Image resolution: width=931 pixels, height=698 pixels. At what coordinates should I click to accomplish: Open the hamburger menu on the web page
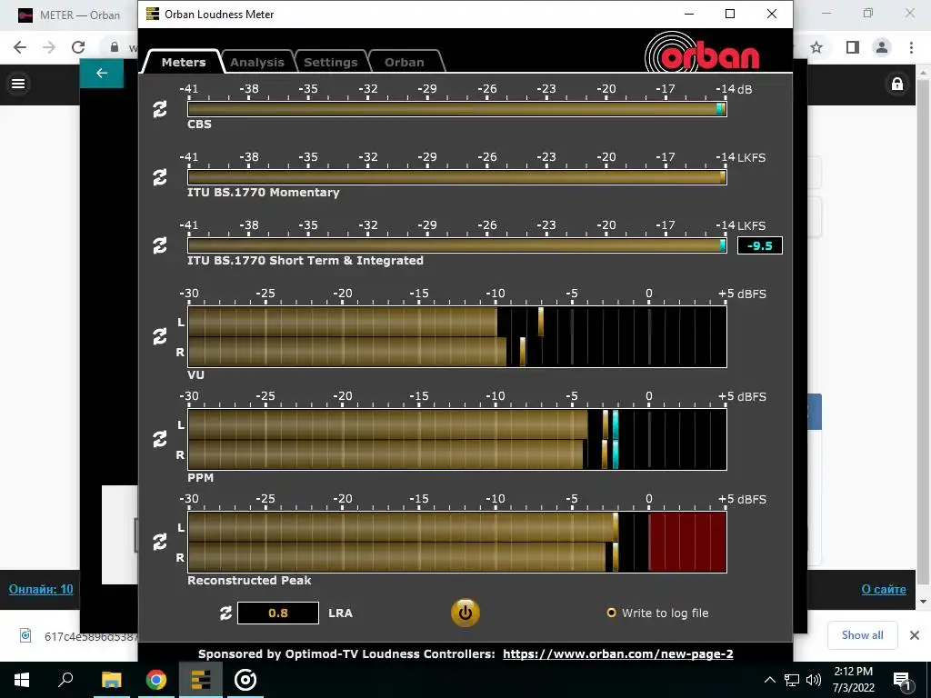click(x=18, y=84)
